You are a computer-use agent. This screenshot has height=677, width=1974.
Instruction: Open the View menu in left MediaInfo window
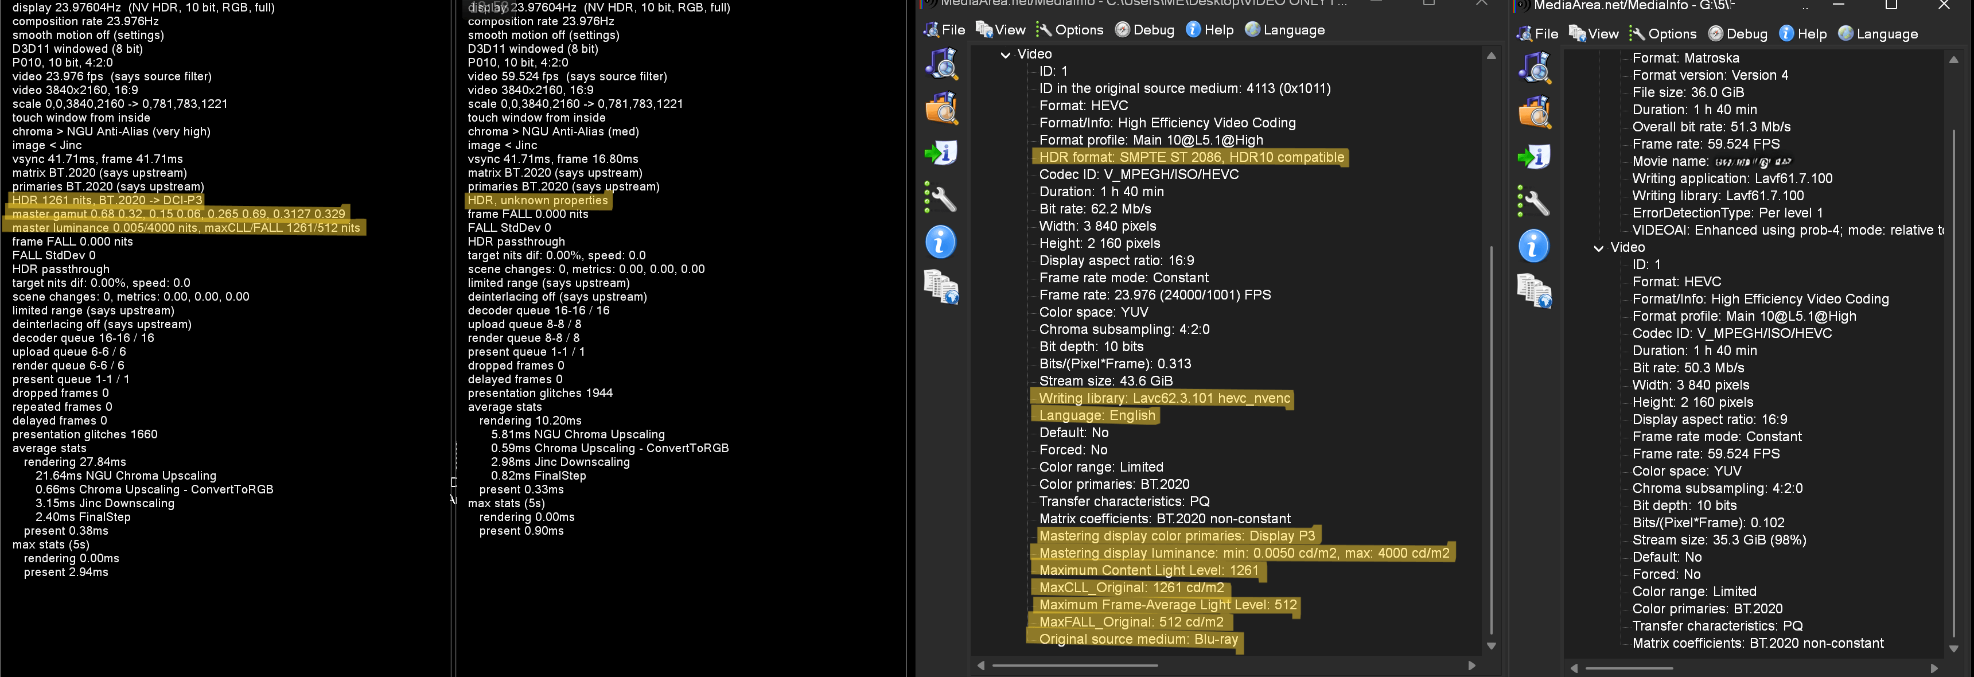coord(1000,30)
